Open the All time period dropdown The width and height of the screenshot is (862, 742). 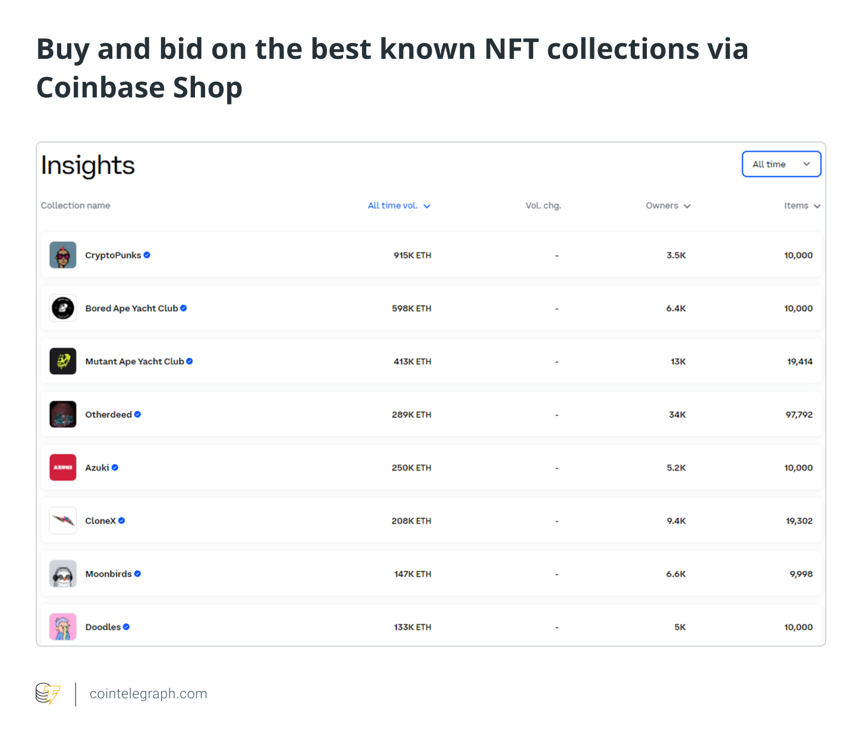781,164
